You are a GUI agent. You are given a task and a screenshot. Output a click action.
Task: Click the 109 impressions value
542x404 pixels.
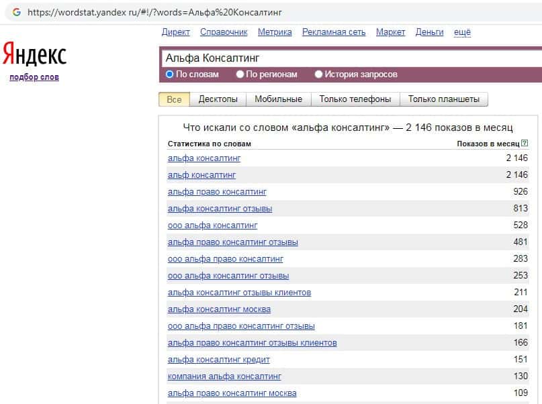521,393
